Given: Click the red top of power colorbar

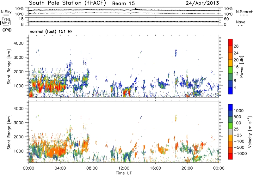Looking at the screenshot, I should tap(231, 42).
